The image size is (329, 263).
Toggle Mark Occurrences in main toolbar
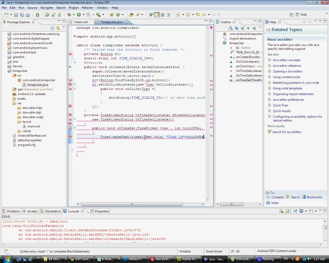click(157, 15)
